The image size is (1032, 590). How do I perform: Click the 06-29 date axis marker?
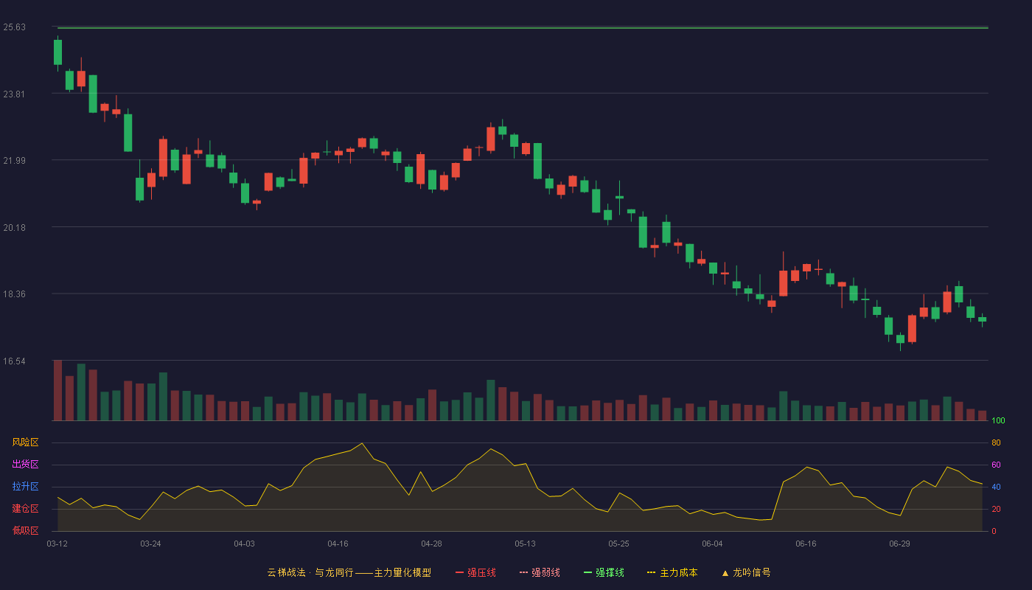[899, 544]
